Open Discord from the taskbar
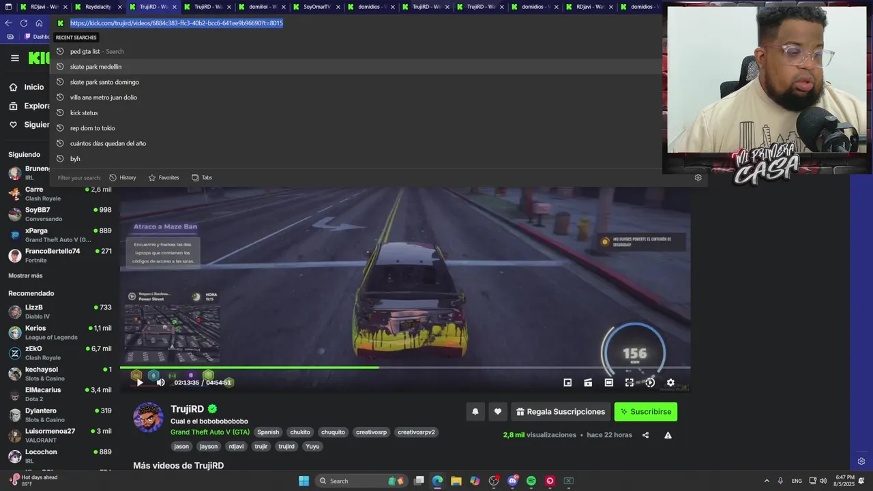 point(512,481)
